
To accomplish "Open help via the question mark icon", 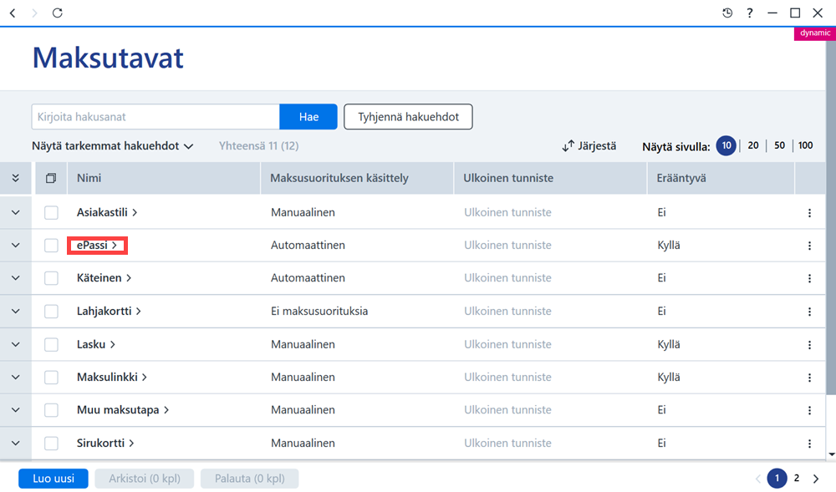I will tap(750, 13).
